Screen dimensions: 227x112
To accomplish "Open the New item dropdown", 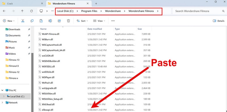I will [x=9, y=21].
